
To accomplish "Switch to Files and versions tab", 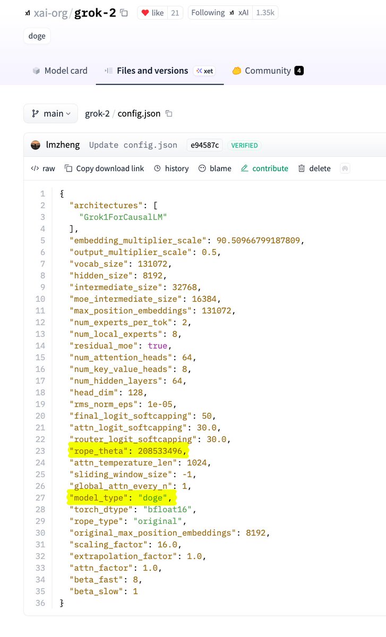I will tap(147, 71).
